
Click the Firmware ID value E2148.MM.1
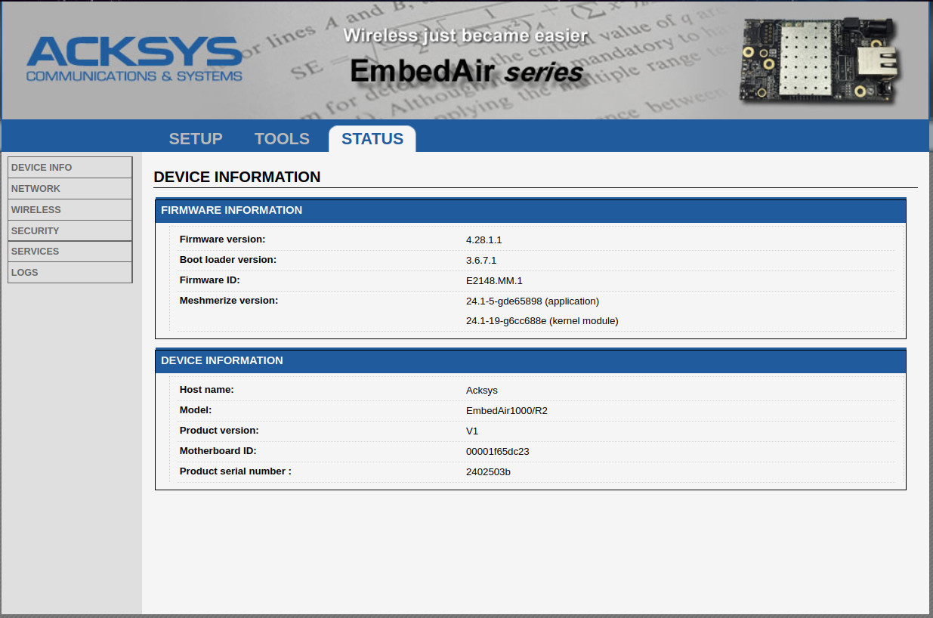pyautogui.click(x=494, y=281)
